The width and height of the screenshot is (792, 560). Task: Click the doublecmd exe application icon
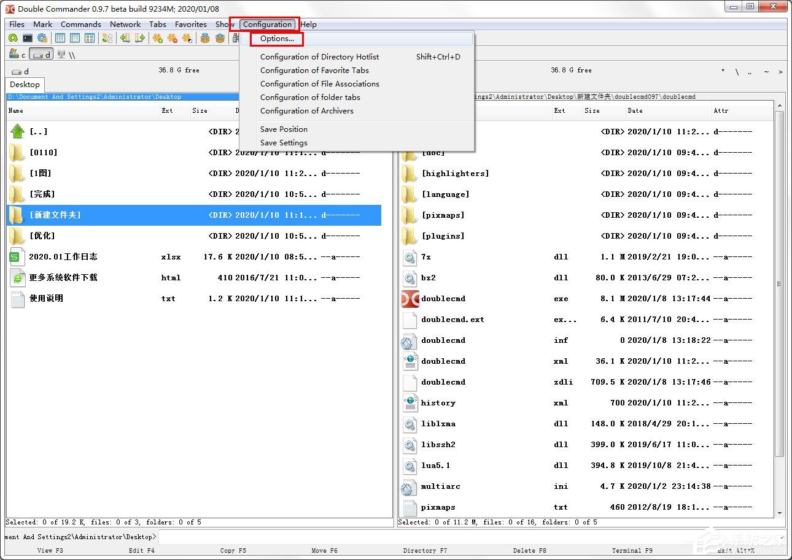[x=410, y=299]
